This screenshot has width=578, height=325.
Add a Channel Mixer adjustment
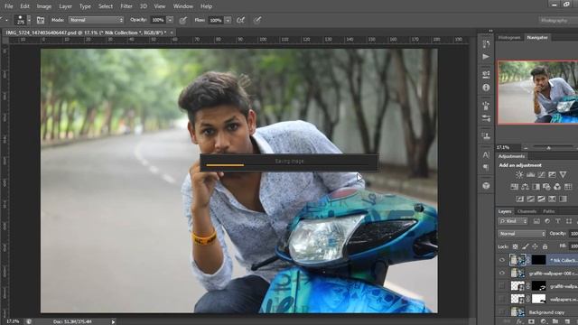(x=557, y=187)
